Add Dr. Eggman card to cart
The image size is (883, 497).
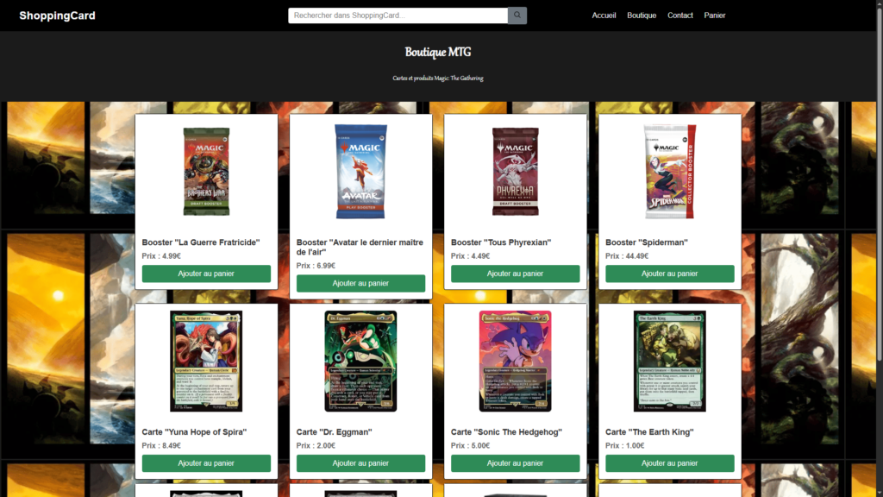(x=360, y=463)
